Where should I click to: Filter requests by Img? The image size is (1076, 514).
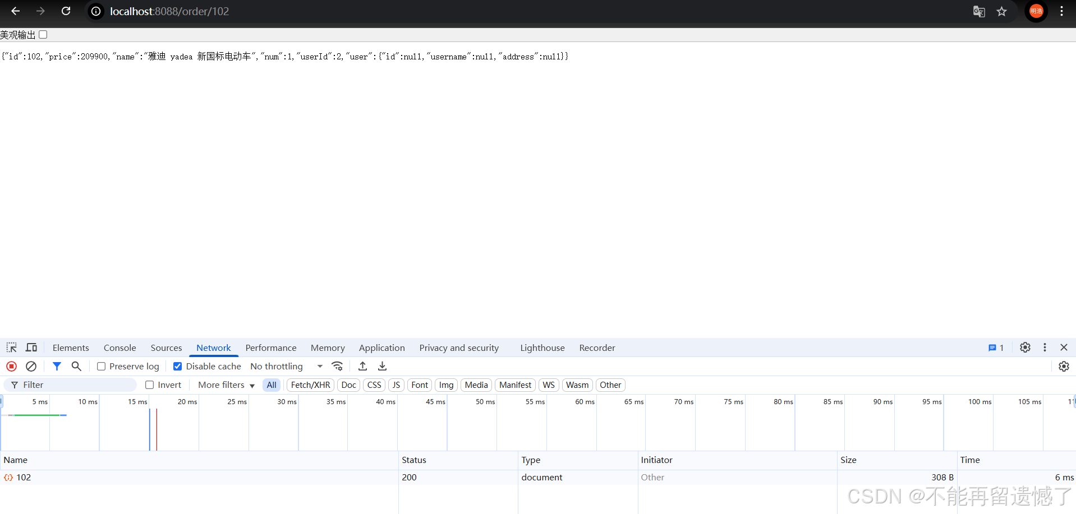(x=446, y=385)
